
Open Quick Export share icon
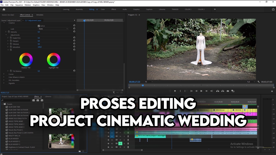click(273, 9)
